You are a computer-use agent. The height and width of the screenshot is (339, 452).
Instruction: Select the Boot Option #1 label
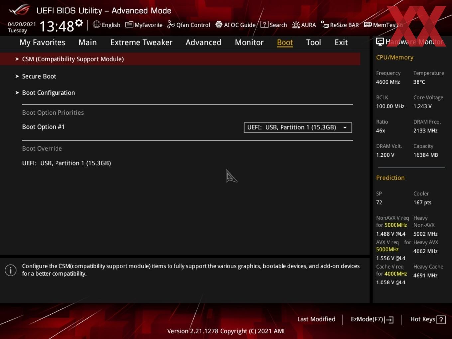[43, 127]
